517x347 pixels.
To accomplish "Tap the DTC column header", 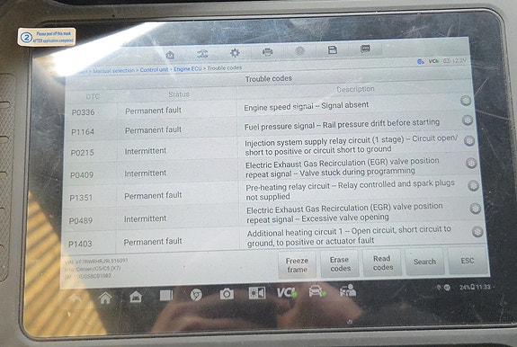I will click(x=93, y=96).
